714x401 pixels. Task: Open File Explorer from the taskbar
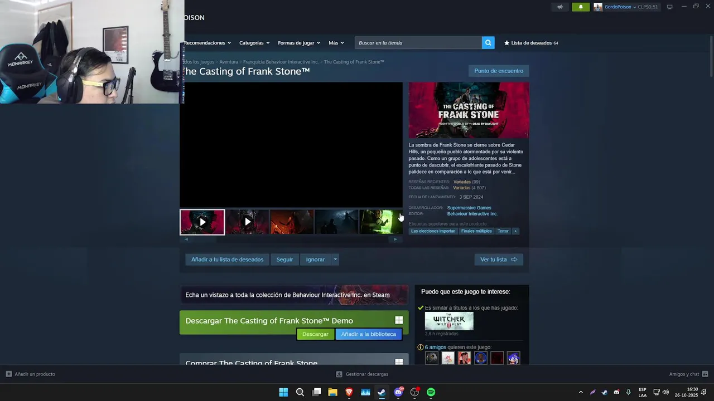333,392
